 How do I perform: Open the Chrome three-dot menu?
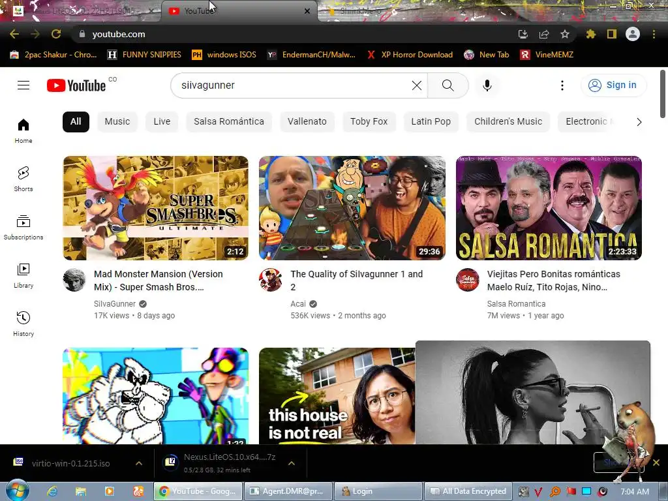[x=654, y=34]
